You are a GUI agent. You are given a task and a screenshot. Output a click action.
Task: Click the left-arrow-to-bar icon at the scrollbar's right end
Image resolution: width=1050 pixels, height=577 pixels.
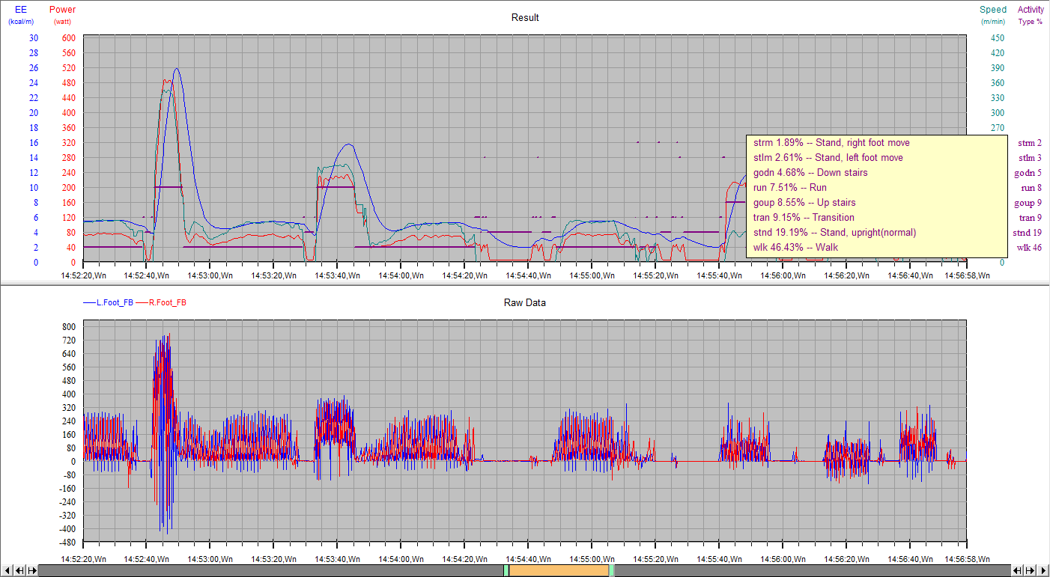pos(1017,570)
